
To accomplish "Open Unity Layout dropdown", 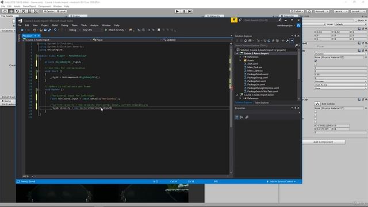I will [x=358, y=11].
